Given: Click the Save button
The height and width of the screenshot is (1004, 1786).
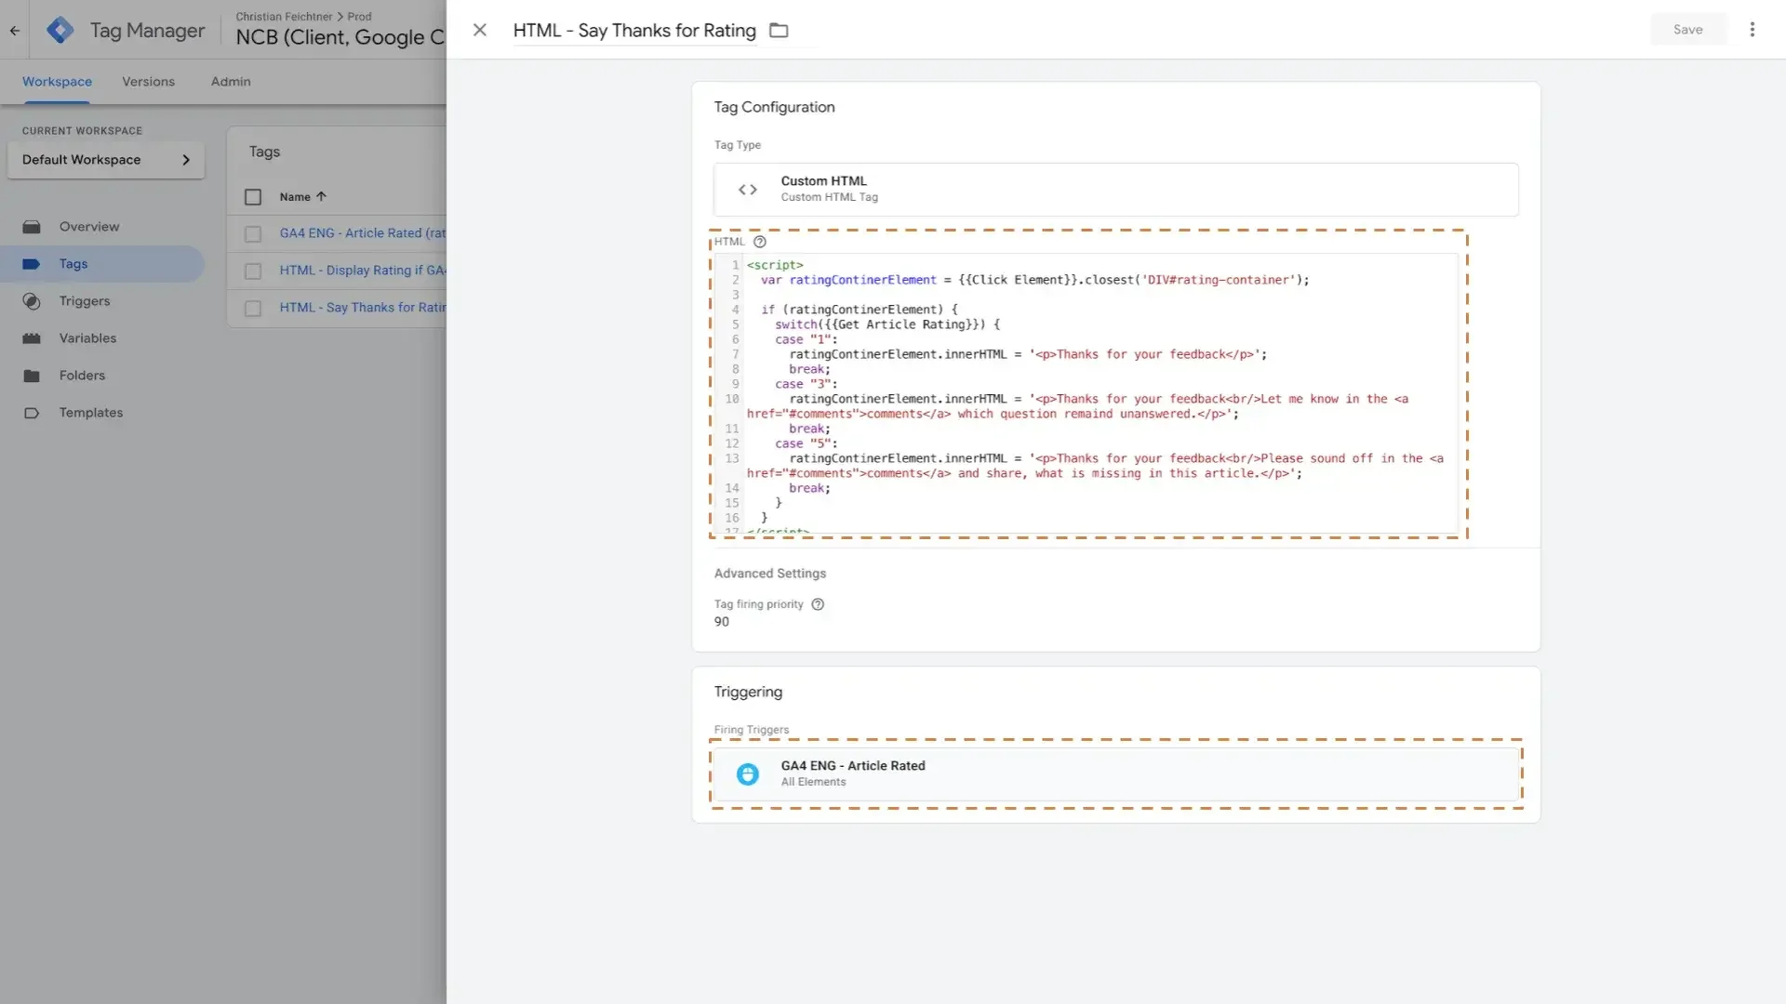Looking at the screenshot, I should [x=1687, y=30].
